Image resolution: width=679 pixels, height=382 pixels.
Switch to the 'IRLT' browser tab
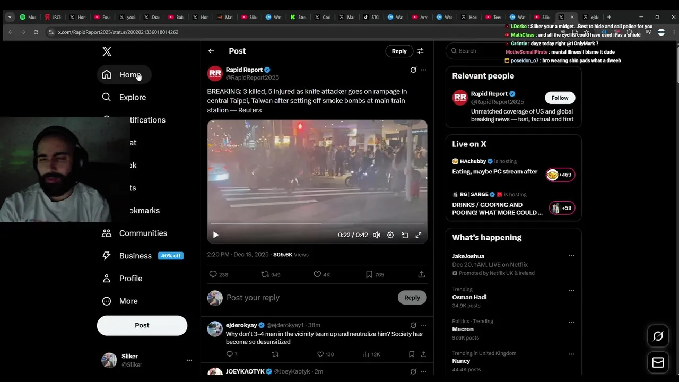pos(53,17)
